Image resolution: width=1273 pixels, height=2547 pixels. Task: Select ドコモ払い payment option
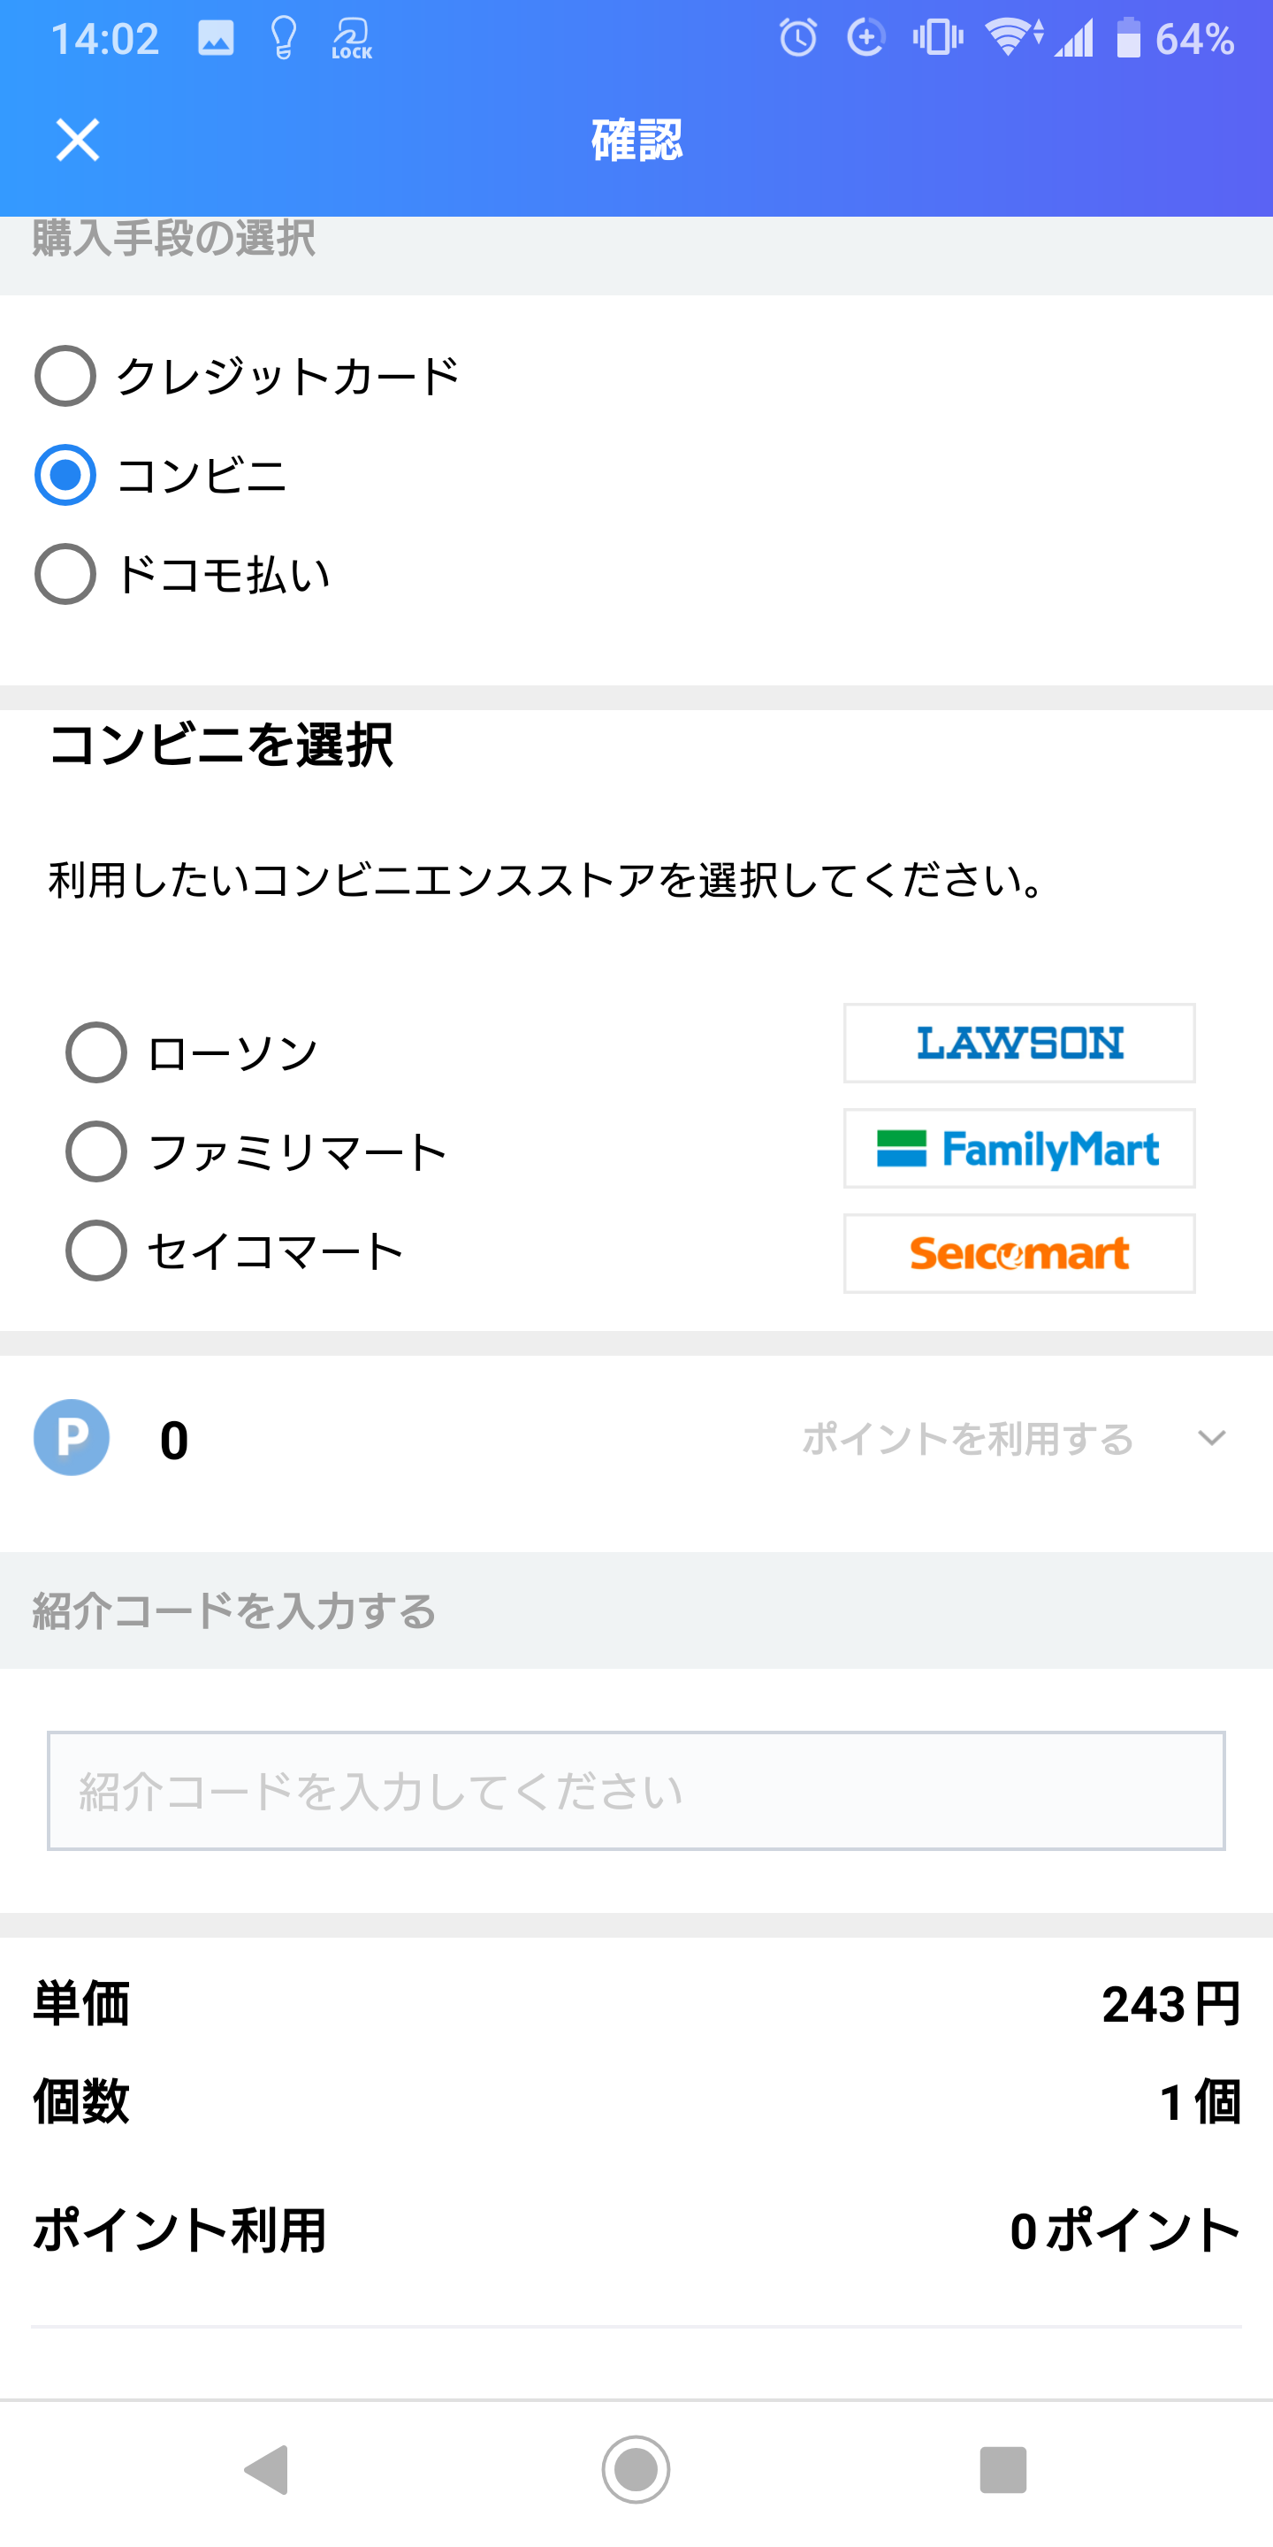pos(182,573)
